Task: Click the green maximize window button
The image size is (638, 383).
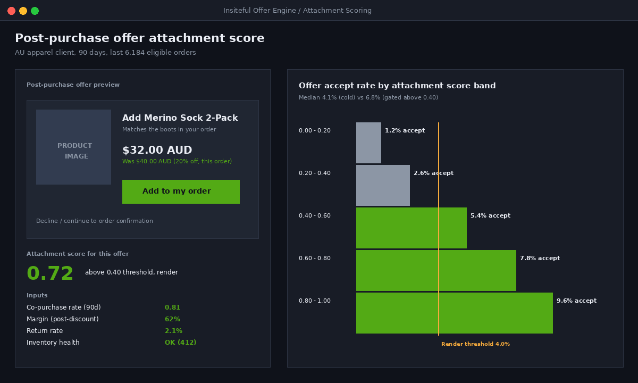Action: tap(35, 11)
